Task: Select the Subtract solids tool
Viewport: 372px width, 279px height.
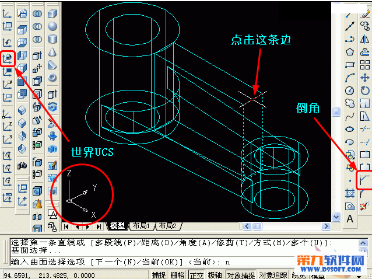Action: (x=37, y=26)
